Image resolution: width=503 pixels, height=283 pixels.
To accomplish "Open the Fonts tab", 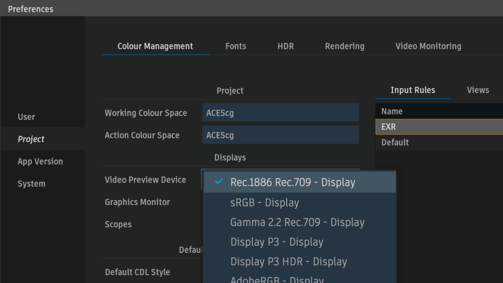I will click(x=236, y=46).
